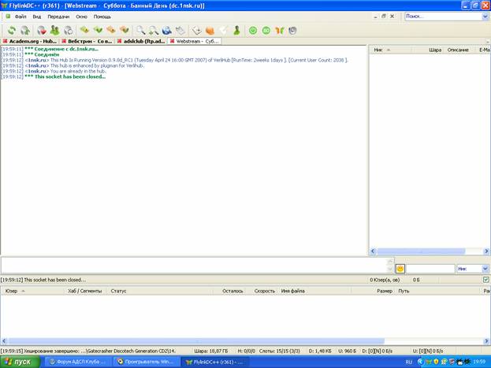
Task: Click the grey follow-redirect arrow toolbar icon
Action: click(x=25, y=31)
